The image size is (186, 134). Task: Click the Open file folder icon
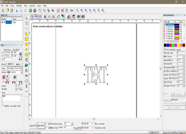[x=7, y=11]
